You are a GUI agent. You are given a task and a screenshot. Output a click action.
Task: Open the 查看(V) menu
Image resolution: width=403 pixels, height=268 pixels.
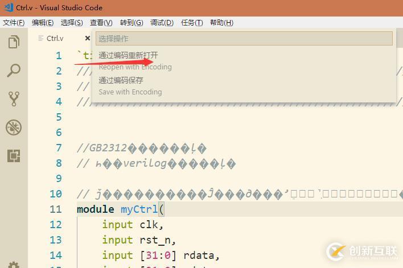[x=101, y=23]
